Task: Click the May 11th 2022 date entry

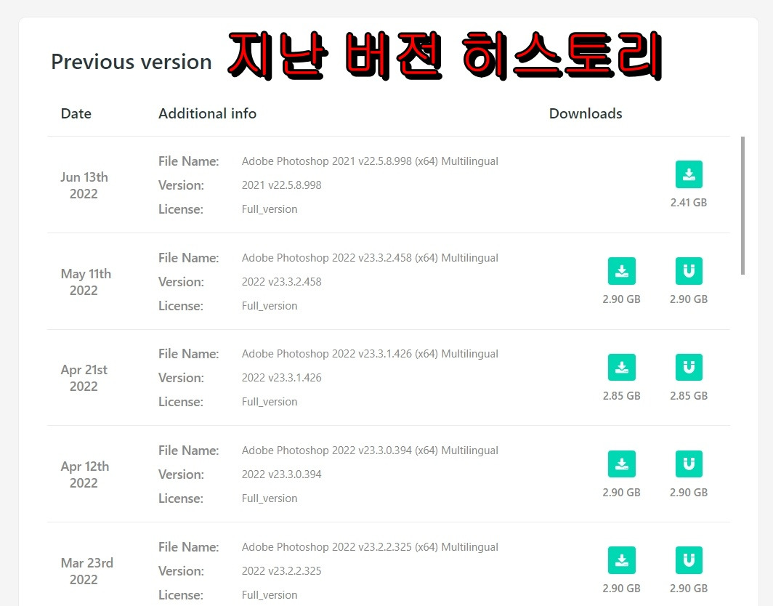Action: click(86, 282)
